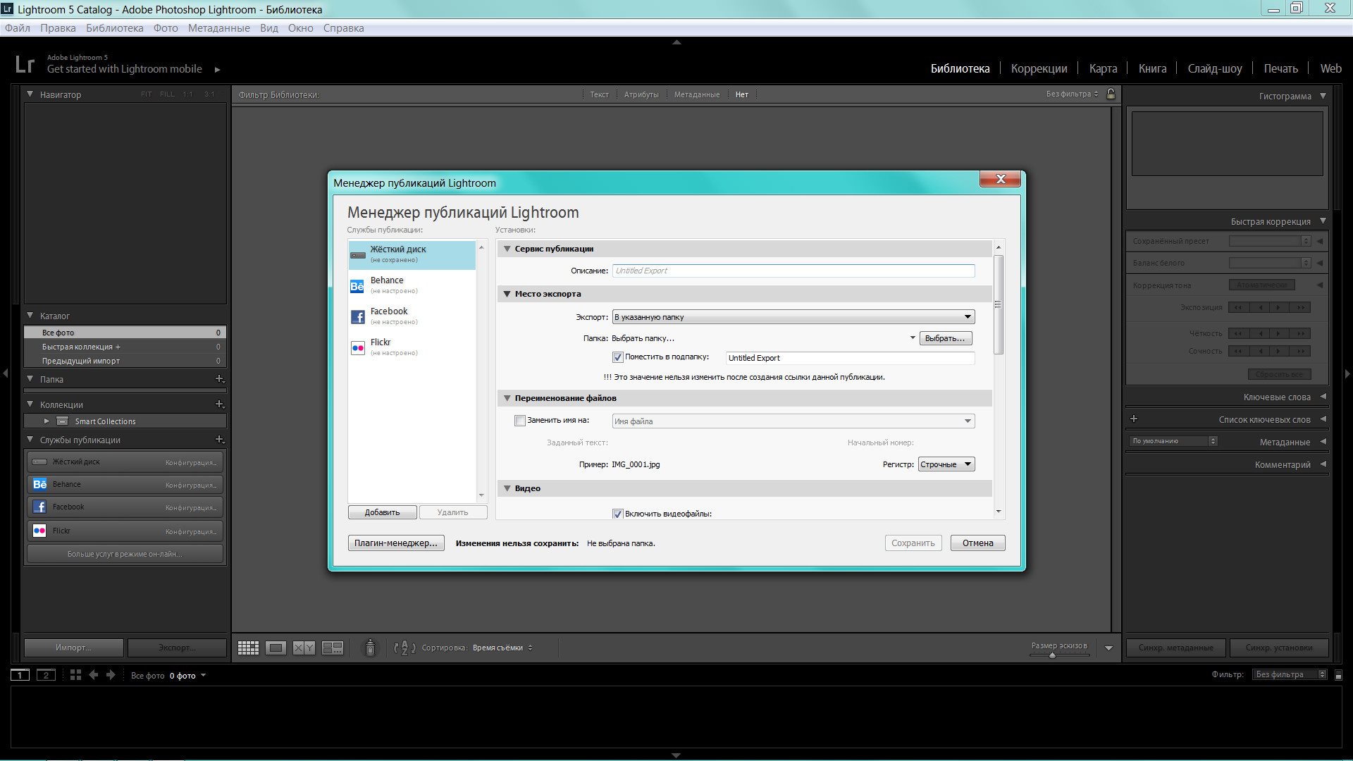Click Выбрать... folder button
The width and height of the screenshot is (1353, 761).
tap(945, 338)
